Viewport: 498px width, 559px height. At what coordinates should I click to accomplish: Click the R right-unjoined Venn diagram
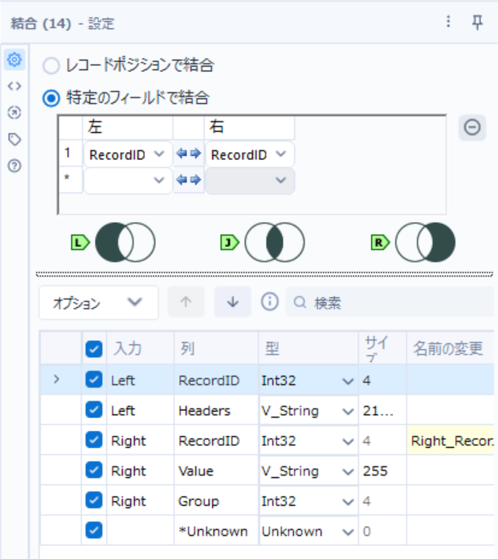click(425, 242)
